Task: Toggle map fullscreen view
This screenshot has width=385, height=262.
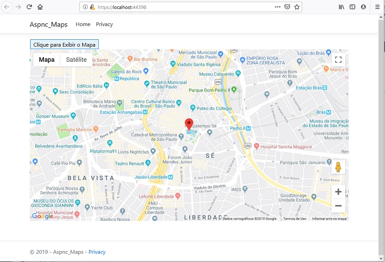Action: [x=338, y=59]
